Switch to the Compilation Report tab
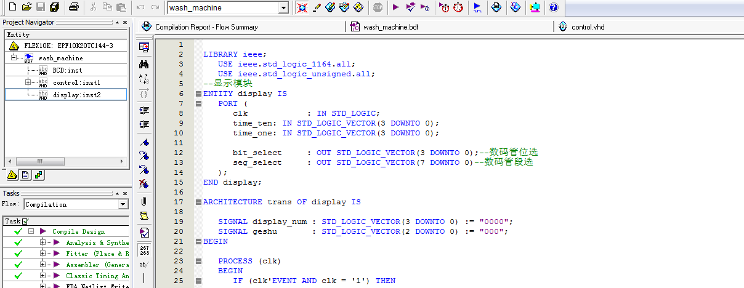Image resolution: width=744 pixels, height=288 pixels. tap(206, 27)
